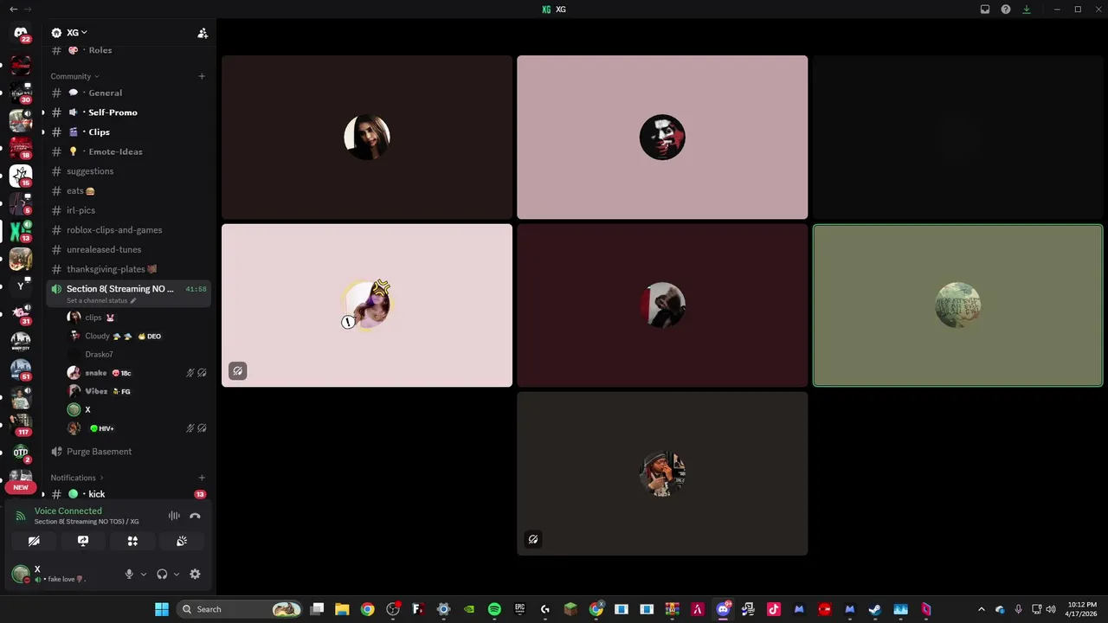Toggle noise suppression waveform icon

pos(174,516)
